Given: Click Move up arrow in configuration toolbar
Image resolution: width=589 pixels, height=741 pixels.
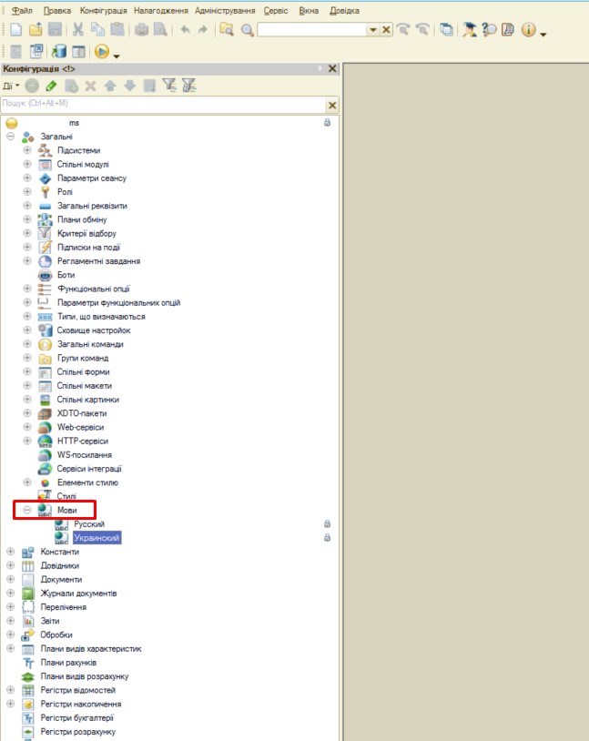Looking at the screenshot, I should [110, 86].
